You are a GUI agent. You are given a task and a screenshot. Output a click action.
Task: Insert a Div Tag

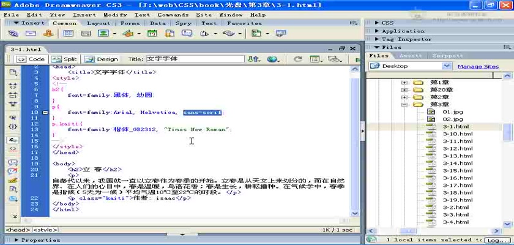pos(86,34)
